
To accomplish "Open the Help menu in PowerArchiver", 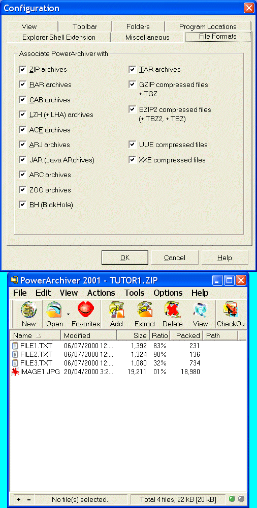I will coord(200,293).
